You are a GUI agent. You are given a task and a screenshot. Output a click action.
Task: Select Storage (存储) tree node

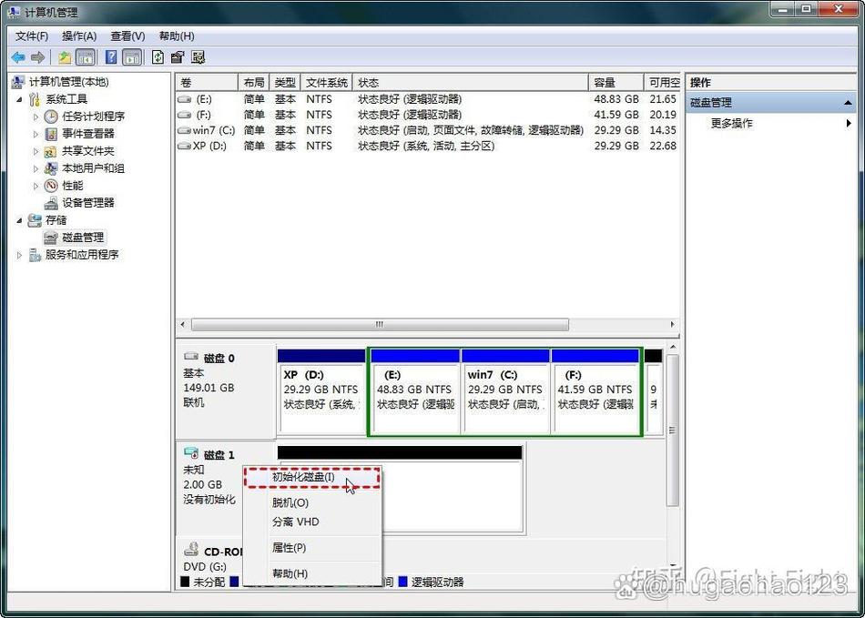click(56, 220)
